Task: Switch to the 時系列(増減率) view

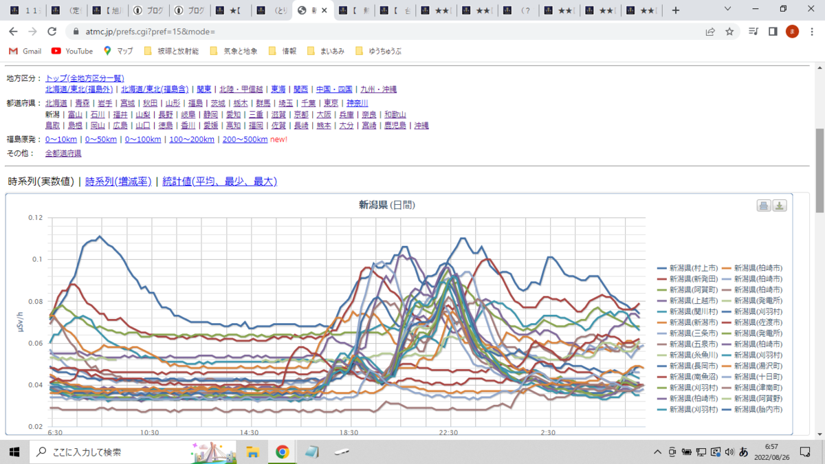Action: (118, 181)
